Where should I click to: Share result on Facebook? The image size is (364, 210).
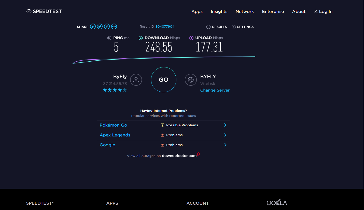[107, 26]
